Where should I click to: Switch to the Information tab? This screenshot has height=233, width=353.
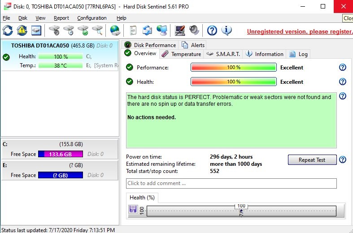[x=265, y=54]
